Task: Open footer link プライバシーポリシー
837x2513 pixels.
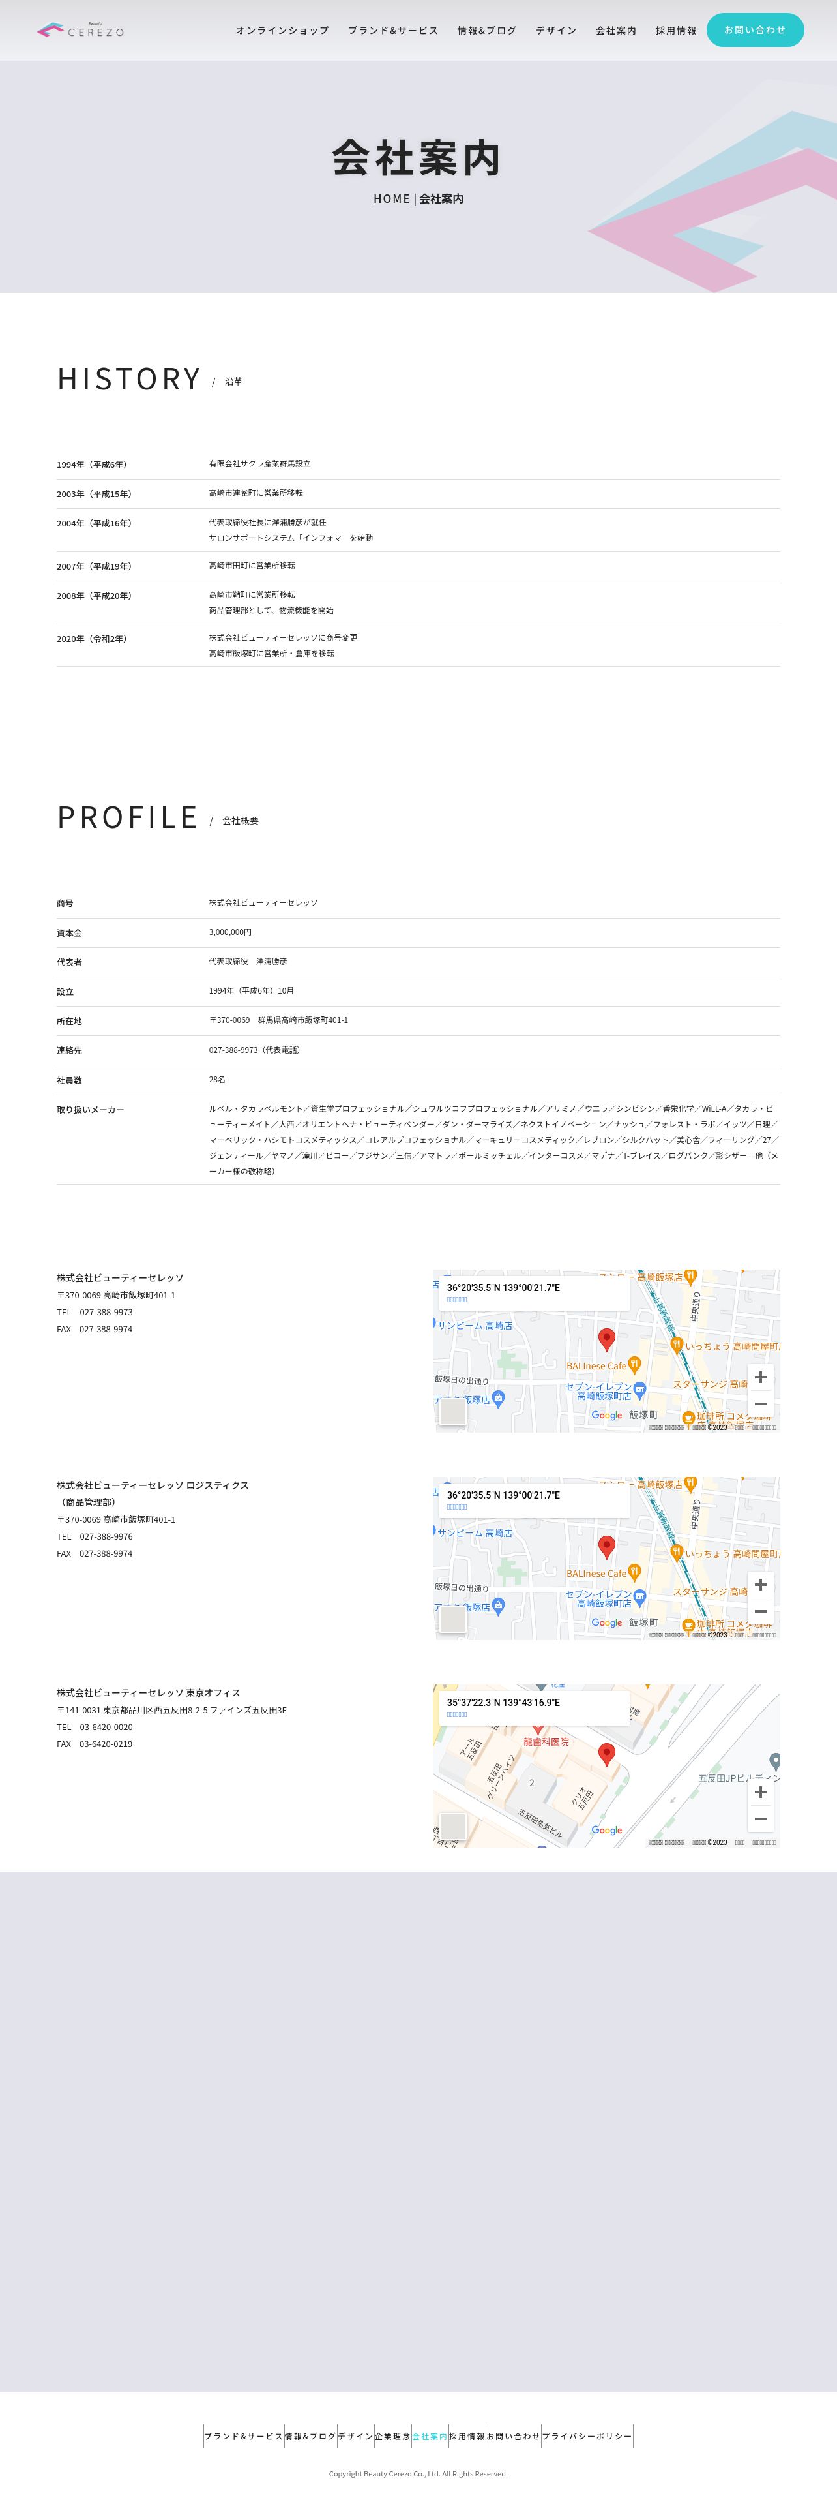Action: point(587,2436)
